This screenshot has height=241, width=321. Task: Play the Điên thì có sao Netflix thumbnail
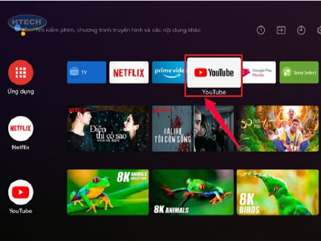point(108,129)
